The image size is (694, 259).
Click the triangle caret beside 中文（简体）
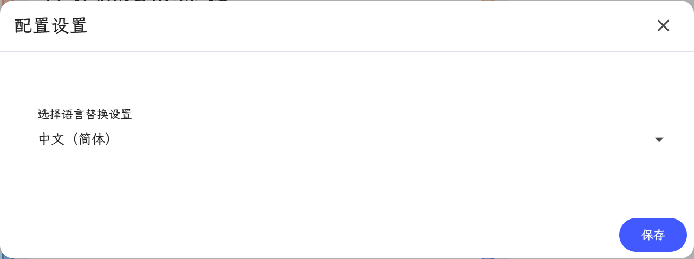659,140
